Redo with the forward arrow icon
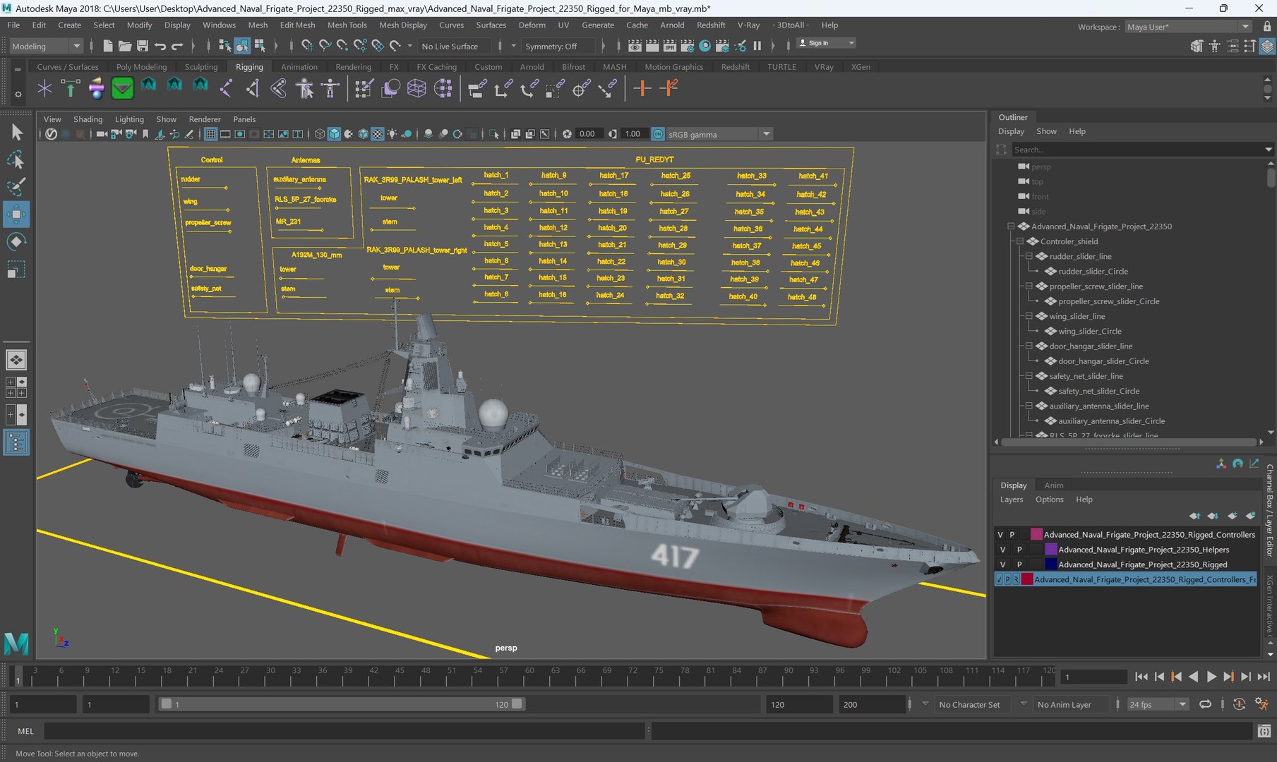Screen dimensions: 1277x762 [177, 46]
